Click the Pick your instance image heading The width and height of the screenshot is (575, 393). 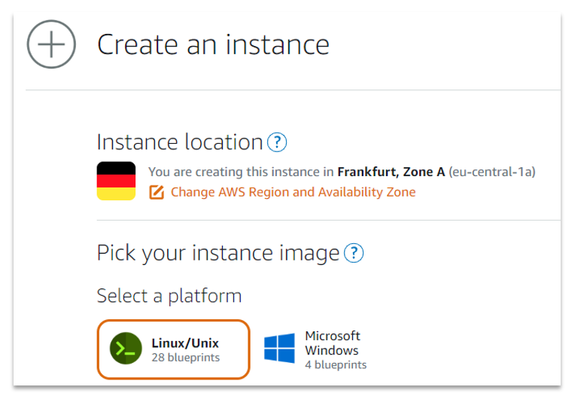(x=218, y=253)
